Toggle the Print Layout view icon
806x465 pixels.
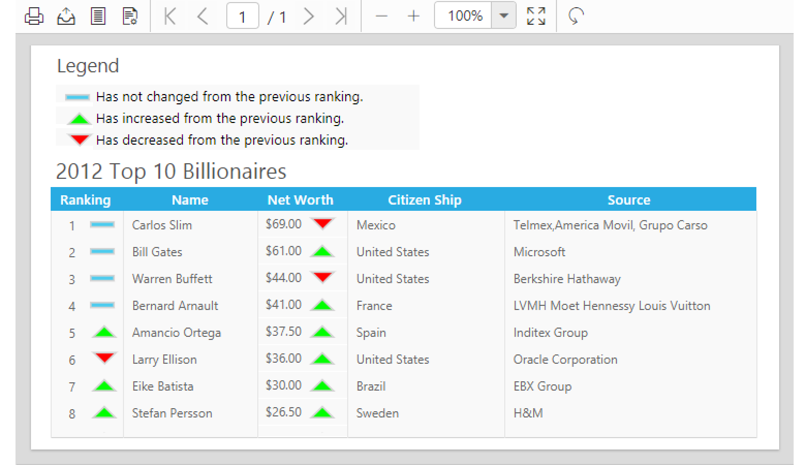[x=98, y=17]
